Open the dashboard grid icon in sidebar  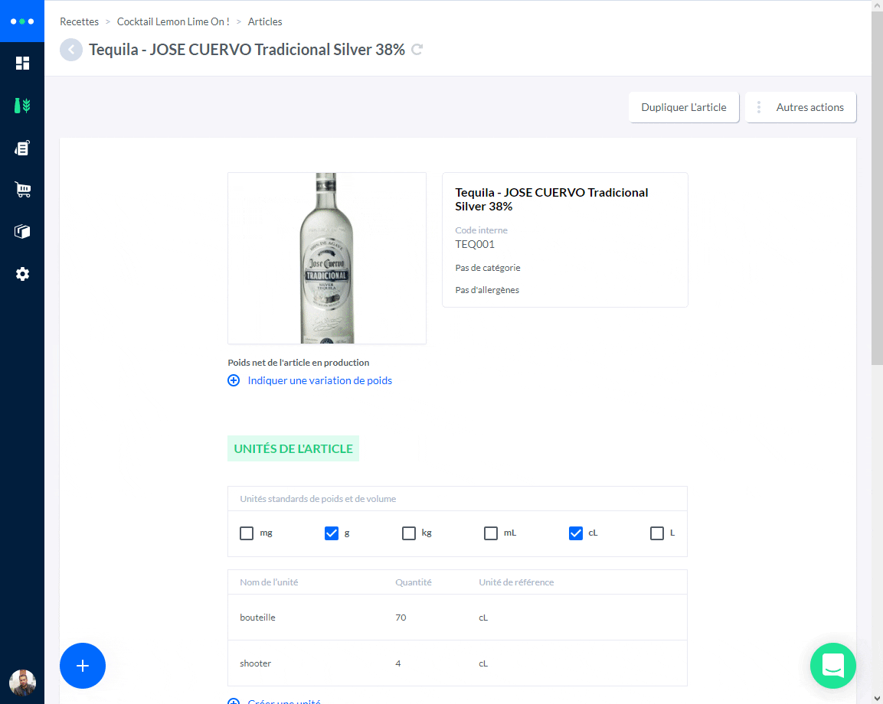[x=23, y=63]
